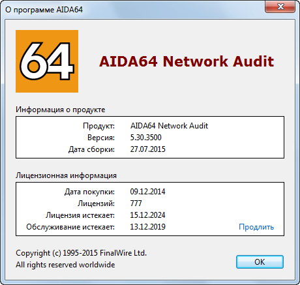Select license expiry date 15.12.2024

(147, 215)
